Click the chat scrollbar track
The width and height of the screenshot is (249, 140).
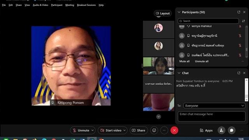246,90
